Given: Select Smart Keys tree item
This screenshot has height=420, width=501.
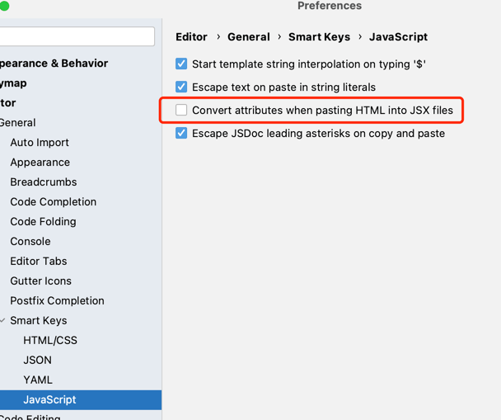Looking at the screenshot, I should [x=39, y=320].
